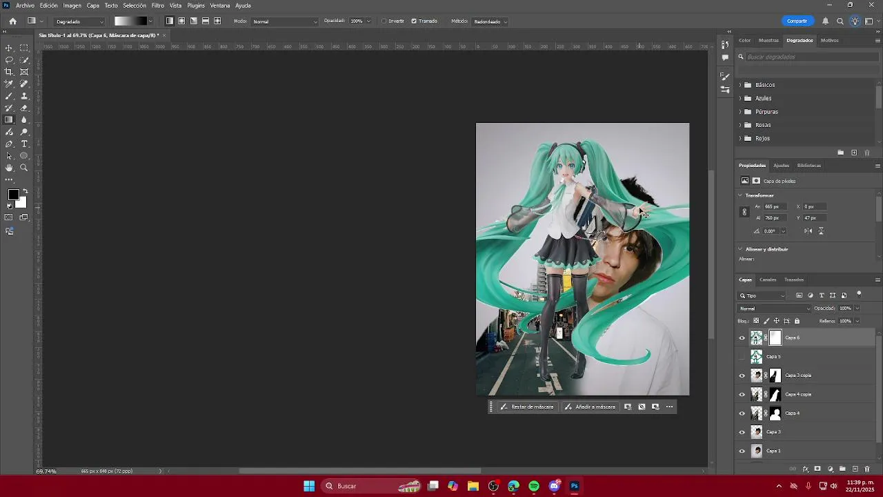This screenshot has height=497, width=883.
Task: Select the Pen tool
Action: [x=9, y=144]
